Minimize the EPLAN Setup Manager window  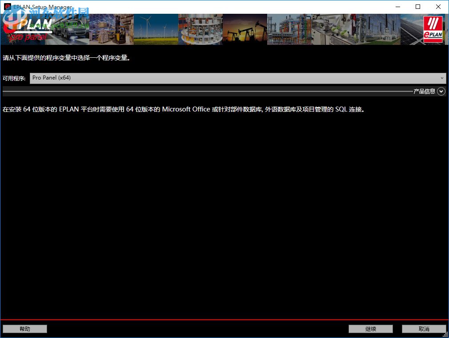pos(398,7)
